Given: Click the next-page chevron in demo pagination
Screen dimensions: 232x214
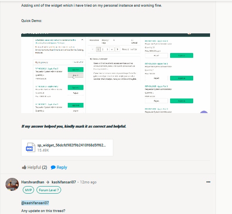Looking at the screenshot, I should coord(118,49).
